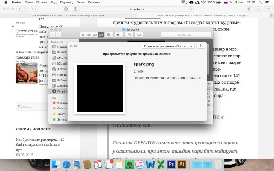
Task: Select the orange tag in sidebar
Action: [60, 108]
